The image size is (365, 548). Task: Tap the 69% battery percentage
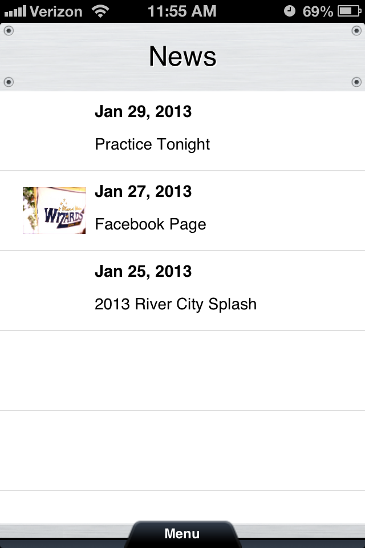318,11
